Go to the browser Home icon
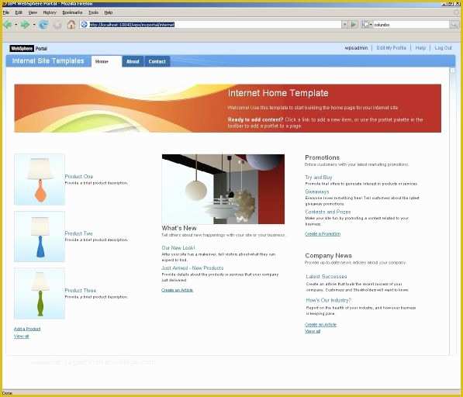Viewport: 463px width, 397px height. pyautogui.click(x=71, y=25)
